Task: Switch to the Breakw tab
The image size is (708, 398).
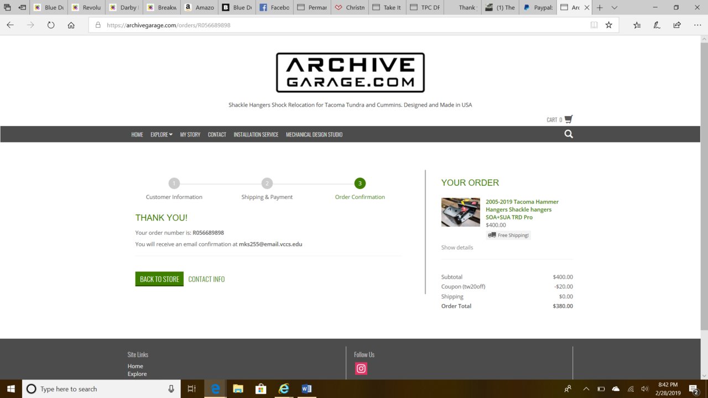Action: tap(161, 8)
